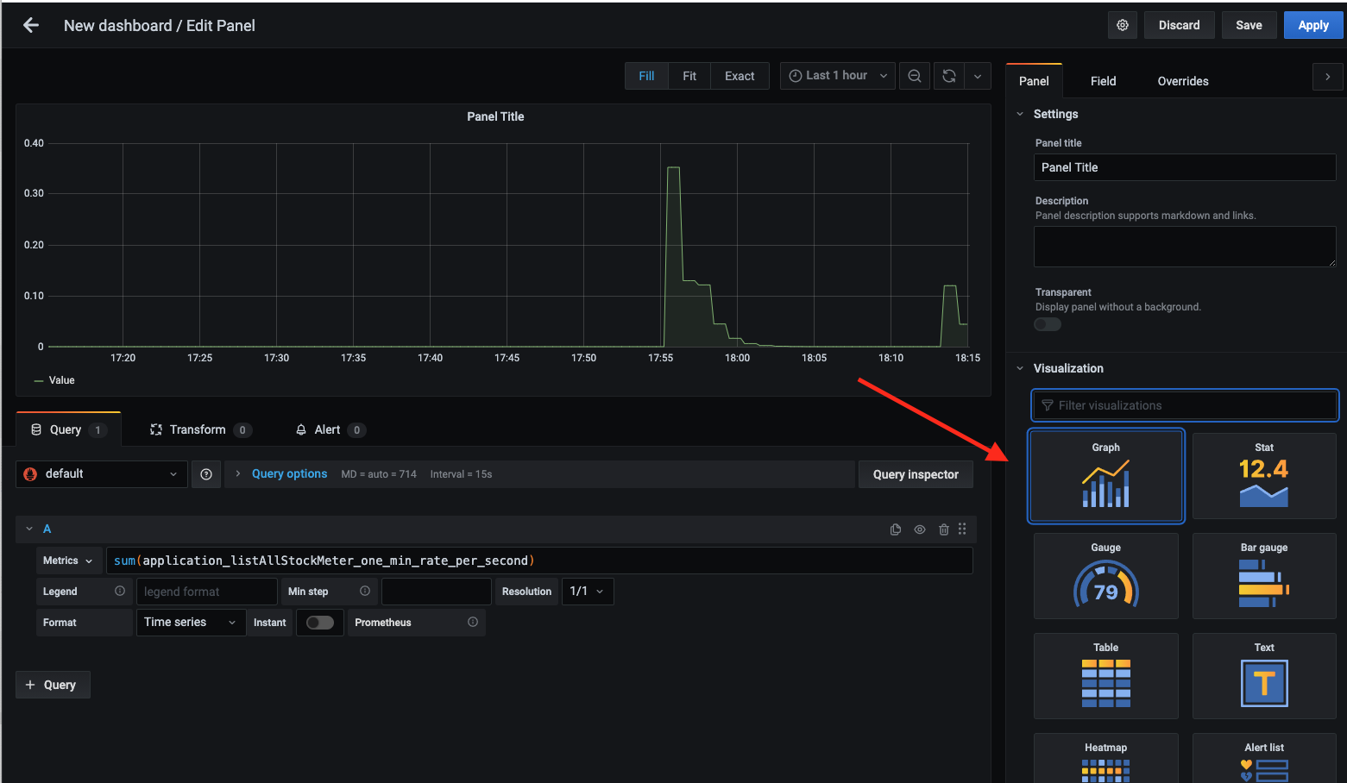
Task: Click the Save button
Action: 1249,25
